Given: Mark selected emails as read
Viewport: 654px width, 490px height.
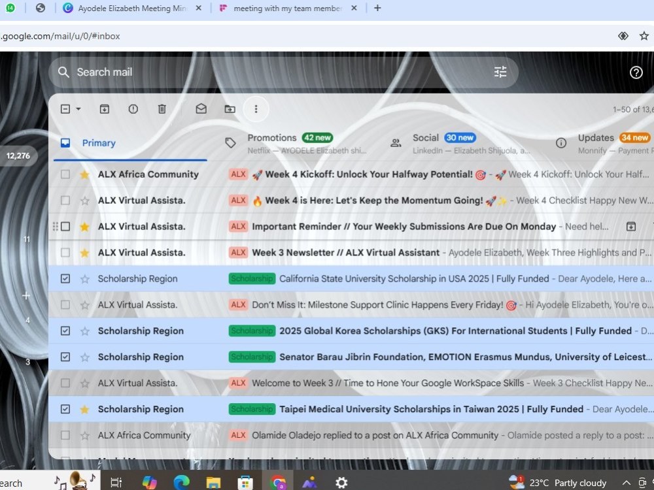Looking at the screenshot, I should (x=201, y=109).
